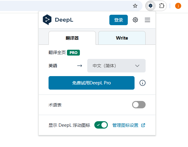Switch to the Write tab

tap(122, 38)
